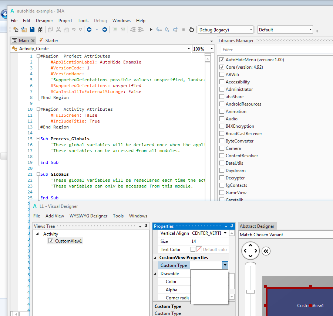
Task: Uncheck the AutoHideMenu library checkbox
Action: 222,60
